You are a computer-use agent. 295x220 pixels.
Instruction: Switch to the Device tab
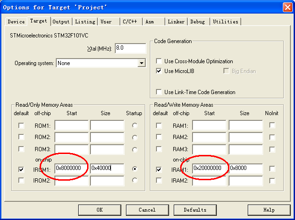(16, 22)
